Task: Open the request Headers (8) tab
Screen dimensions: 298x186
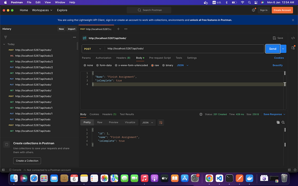Action: click(123, 58)
